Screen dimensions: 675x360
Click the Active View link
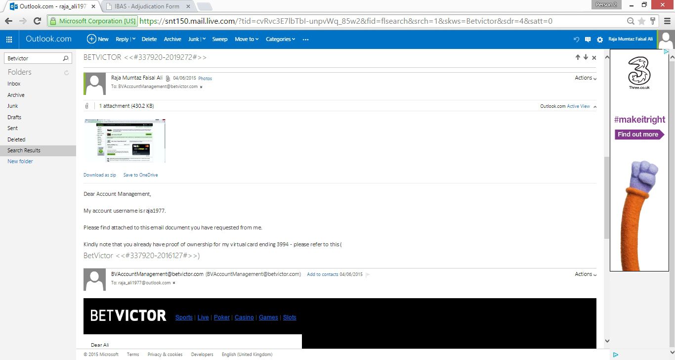578,106
